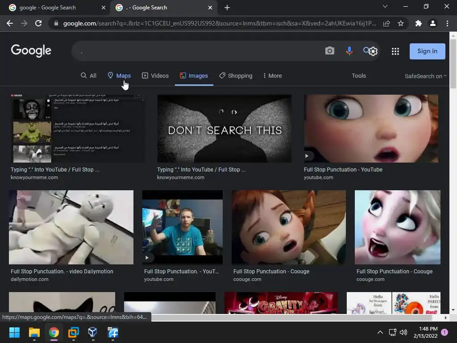Switch to the Shopping tab
The image size is (457, 343).
(236, 76)
